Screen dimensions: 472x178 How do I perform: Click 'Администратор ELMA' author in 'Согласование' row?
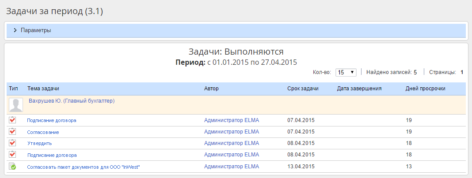coord(232,132)
